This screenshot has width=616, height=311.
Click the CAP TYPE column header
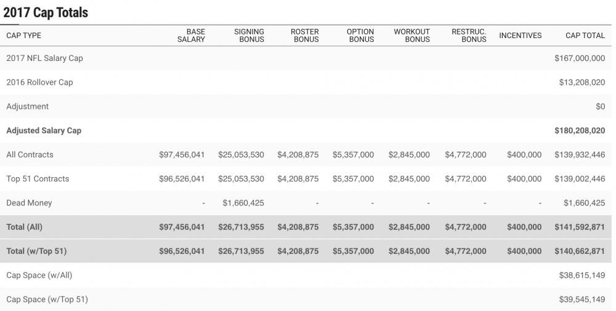point(23,35)
